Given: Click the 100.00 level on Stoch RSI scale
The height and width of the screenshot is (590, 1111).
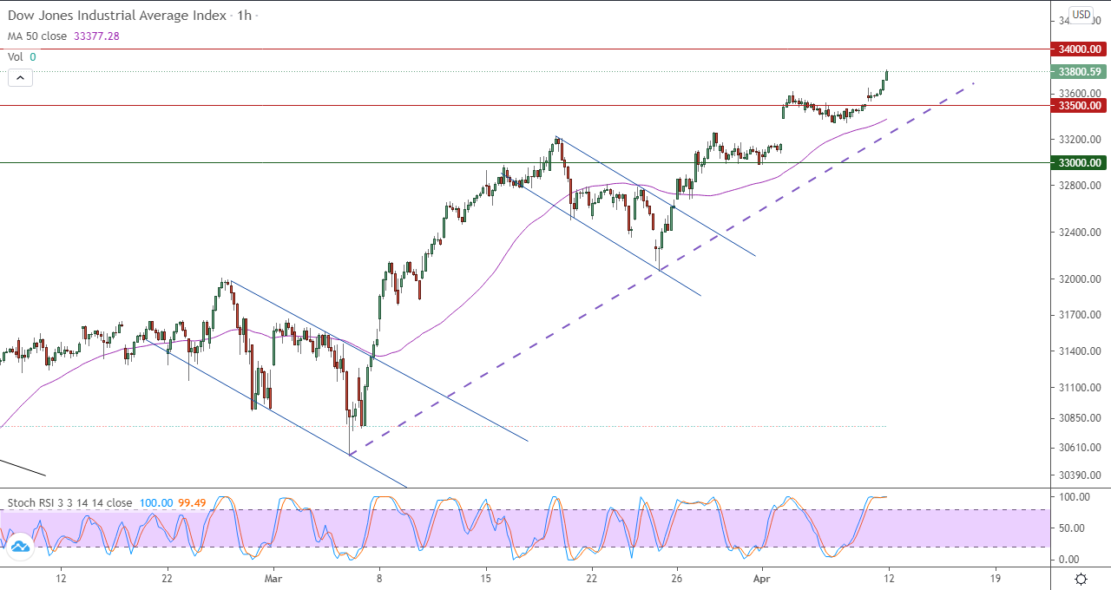Looking at the screenshot, I should (1075, 497).
